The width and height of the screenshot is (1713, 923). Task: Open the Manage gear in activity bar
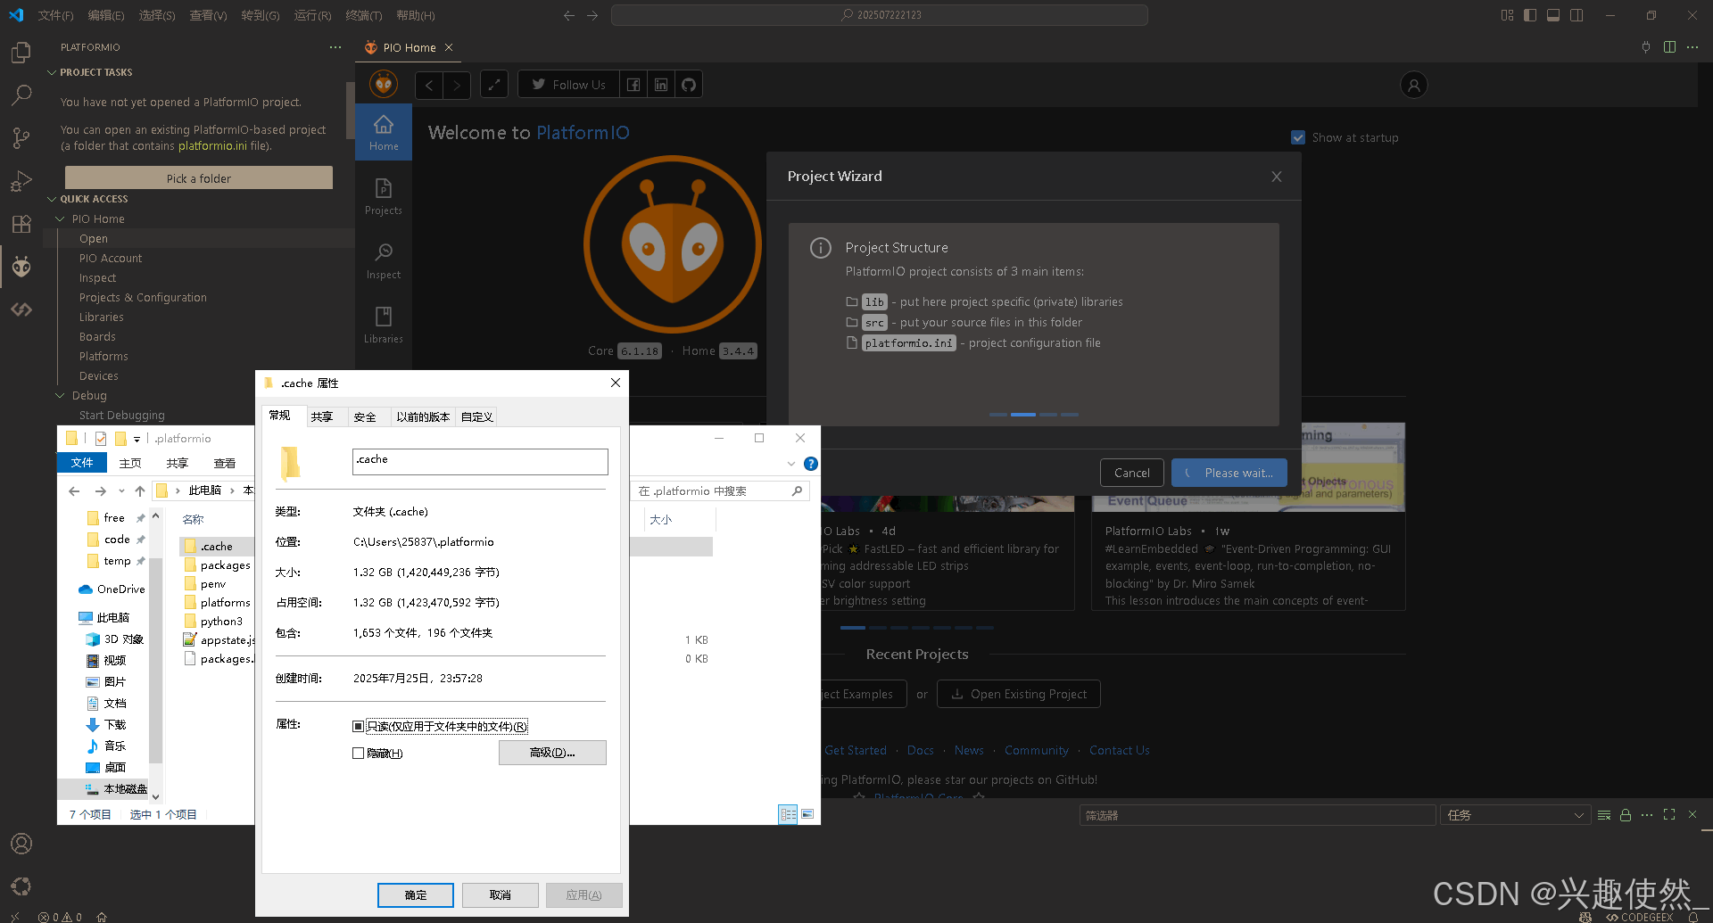pyautogui.click(x=21, y=886)
